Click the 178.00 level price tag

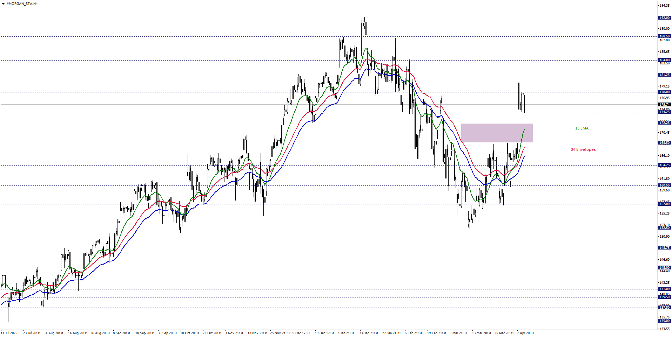(x=664, y=92)
